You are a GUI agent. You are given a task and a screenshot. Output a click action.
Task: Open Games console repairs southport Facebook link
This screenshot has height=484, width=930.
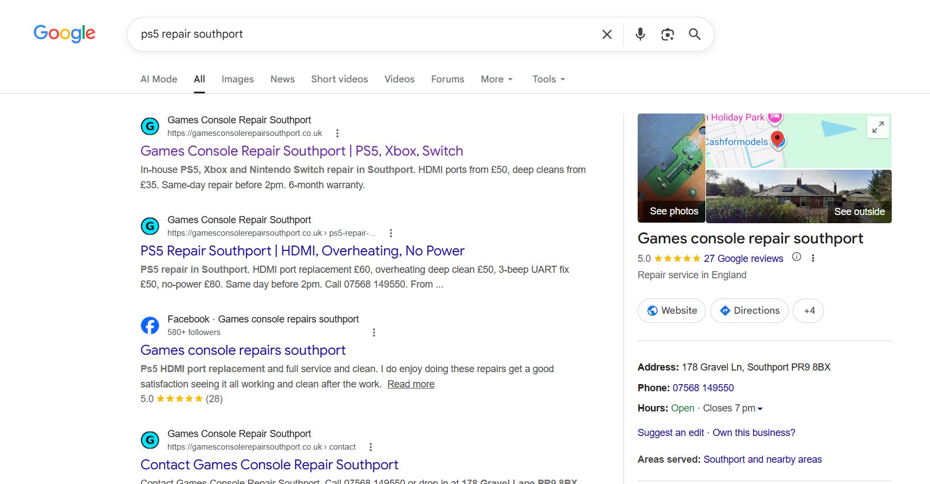[x=243, y=350]
